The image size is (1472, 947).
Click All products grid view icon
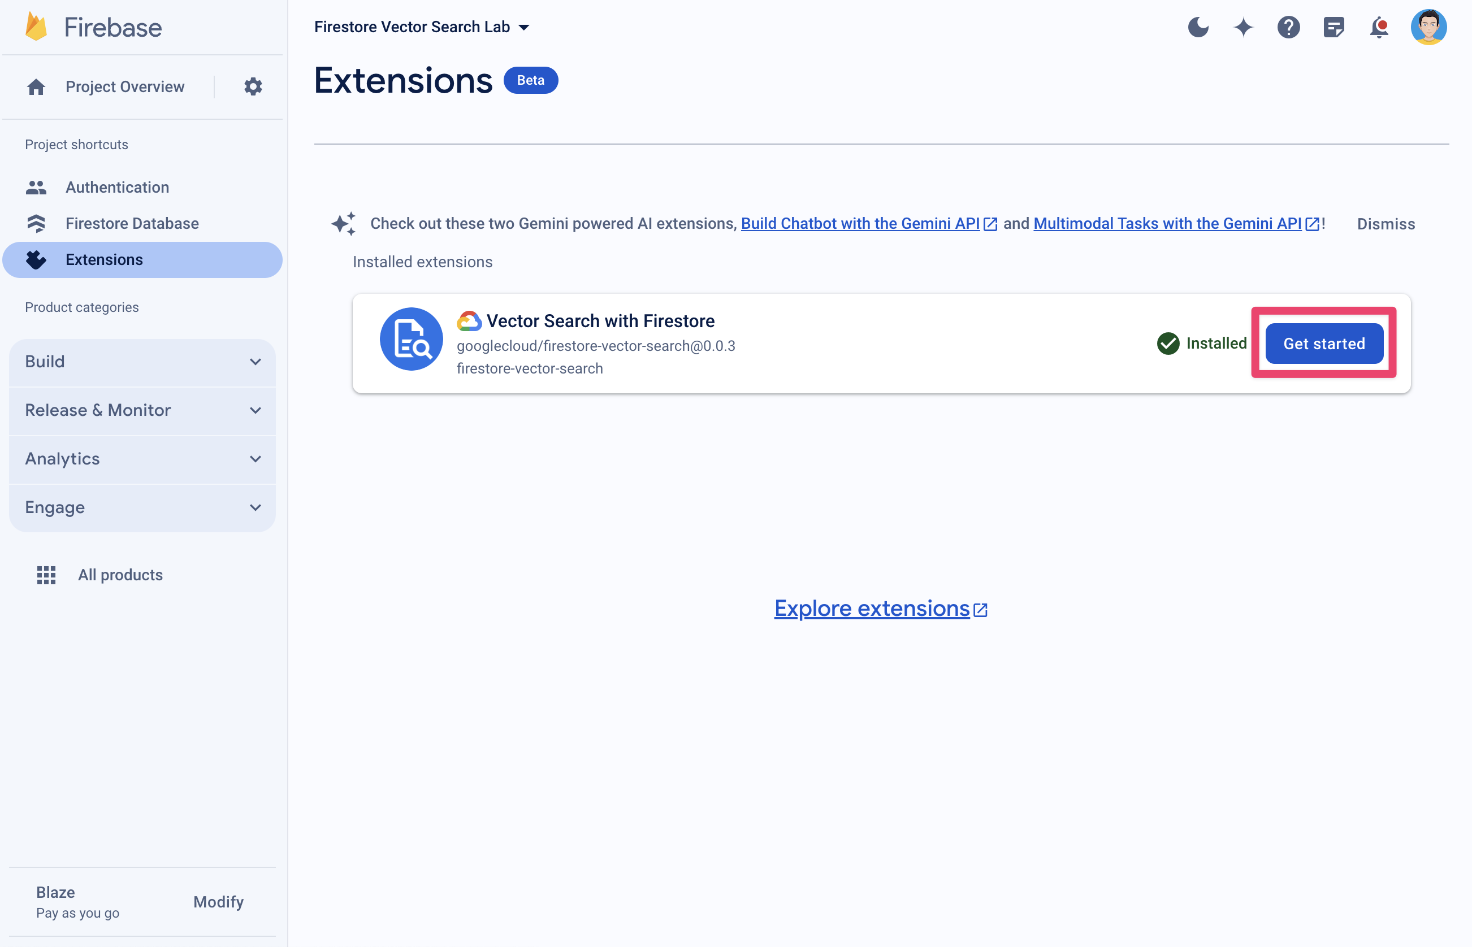click(44, 574)
